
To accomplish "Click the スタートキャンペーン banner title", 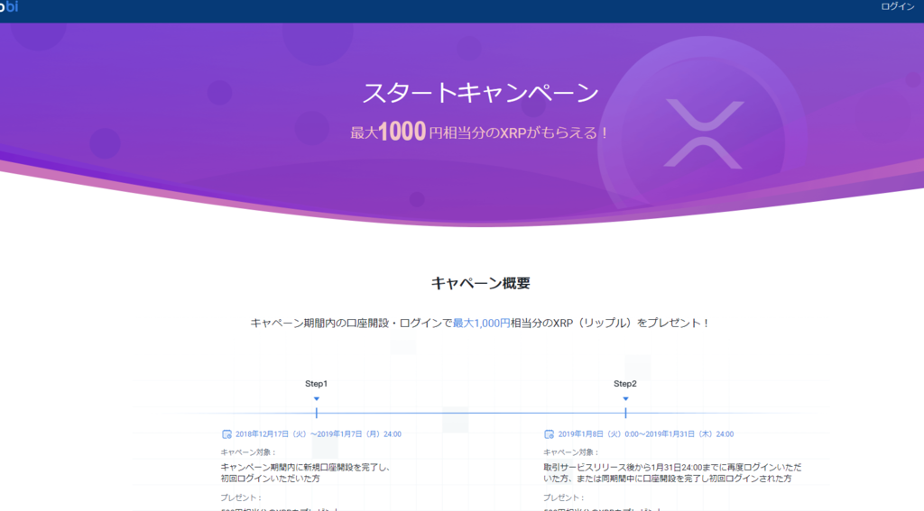I will click(x=480, y=93).
